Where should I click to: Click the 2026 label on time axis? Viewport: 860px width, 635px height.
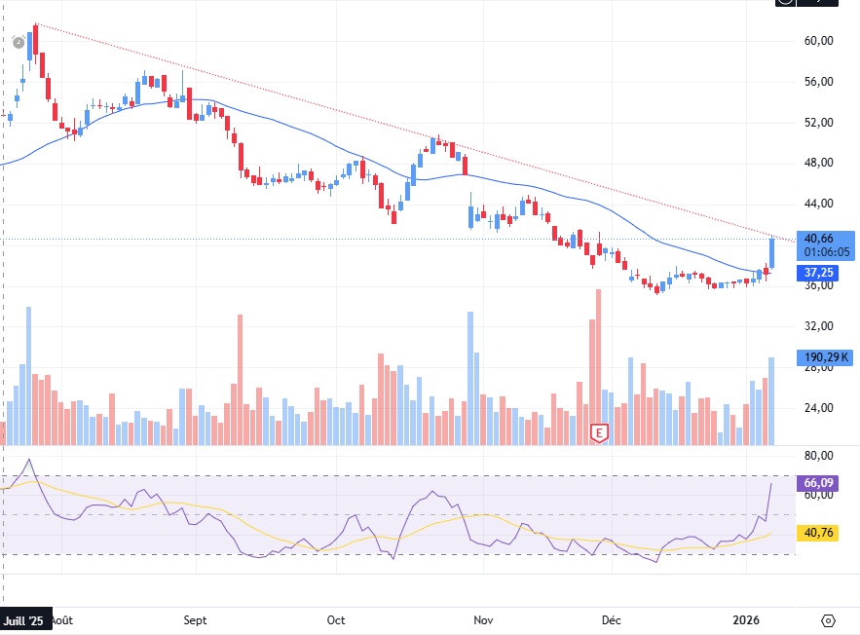pos(746,620)
